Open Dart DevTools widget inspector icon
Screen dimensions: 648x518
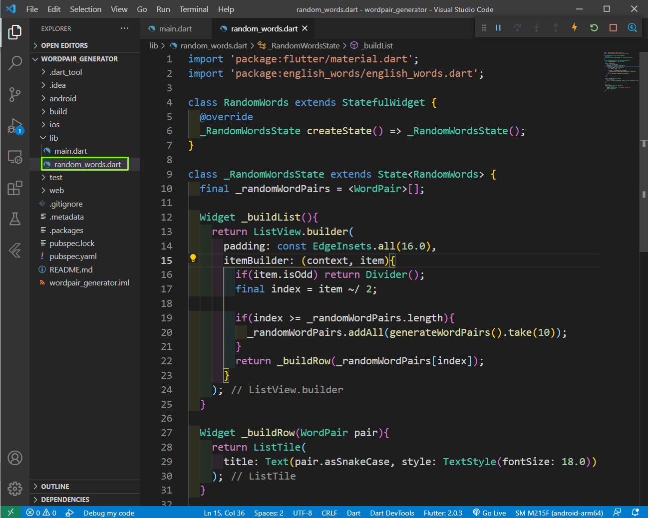[x=632, y=28]
